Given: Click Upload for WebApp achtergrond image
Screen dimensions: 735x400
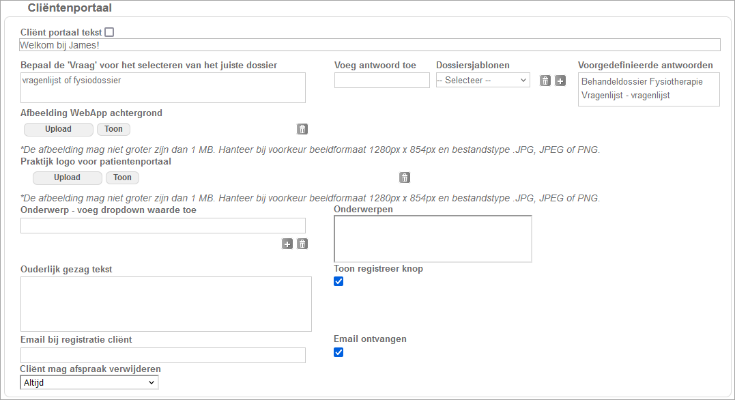Looking at the screenshot, I should click(59, 129).
